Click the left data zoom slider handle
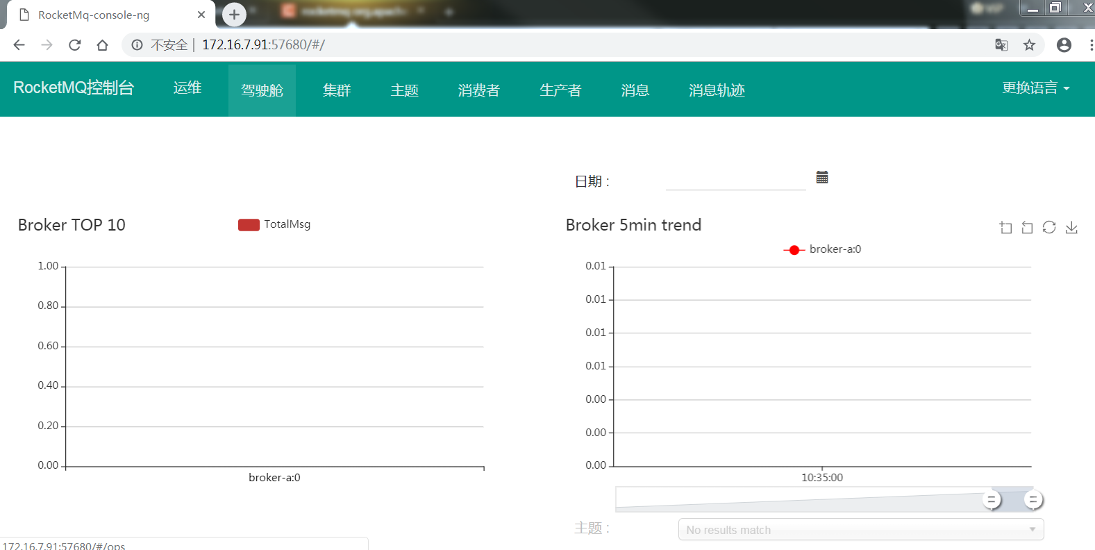This screenshot has height=550, width=1095. 992,499
